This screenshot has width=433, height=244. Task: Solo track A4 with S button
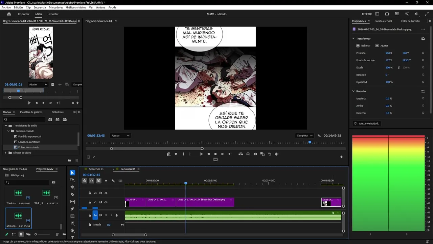(111, 215)
